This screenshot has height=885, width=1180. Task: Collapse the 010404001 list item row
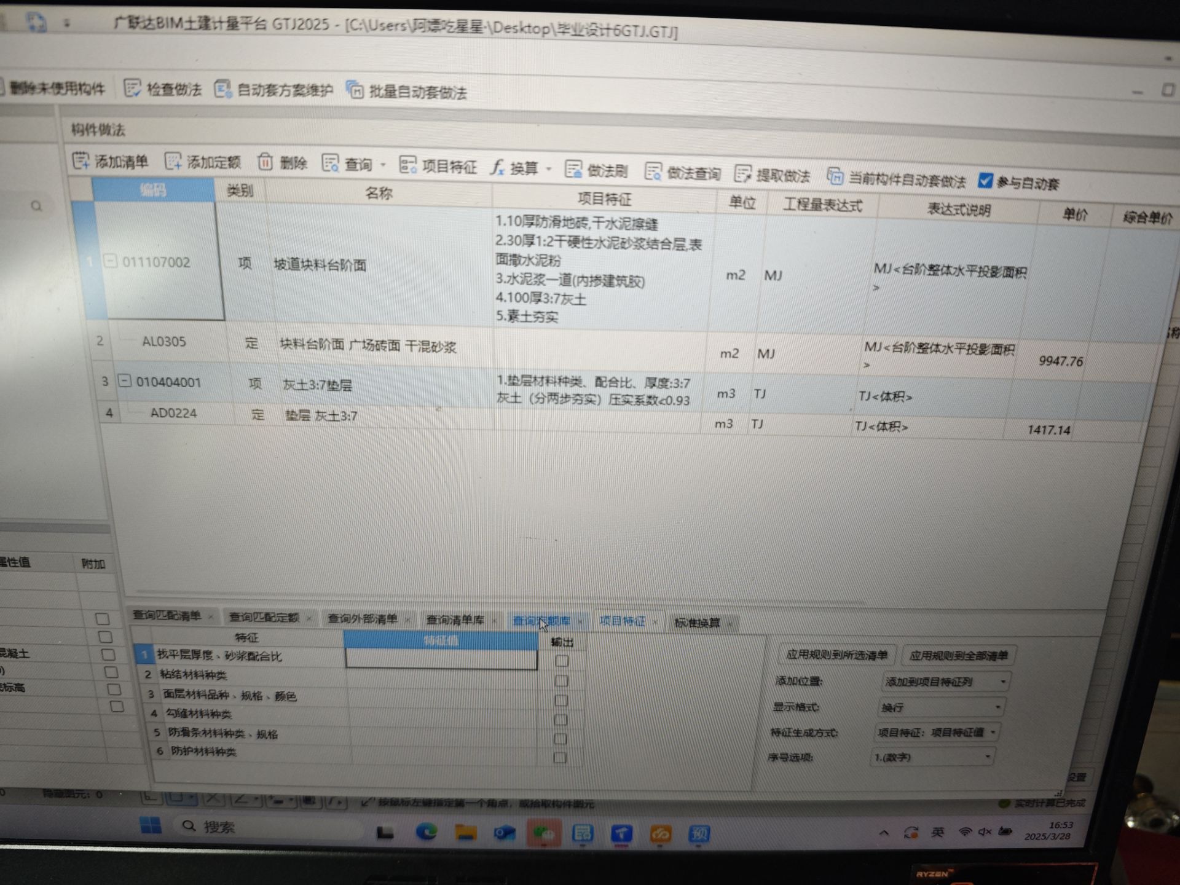tap(125, 381)
